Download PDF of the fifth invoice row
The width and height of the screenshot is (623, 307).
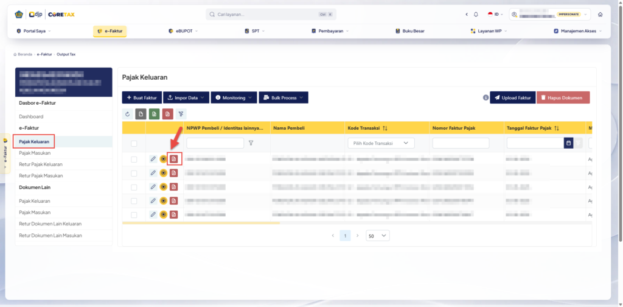point(173,215)
